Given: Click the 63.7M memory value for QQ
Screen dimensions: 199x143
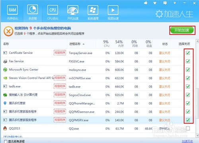Looking at the screenshot, I should click(120, 128).
